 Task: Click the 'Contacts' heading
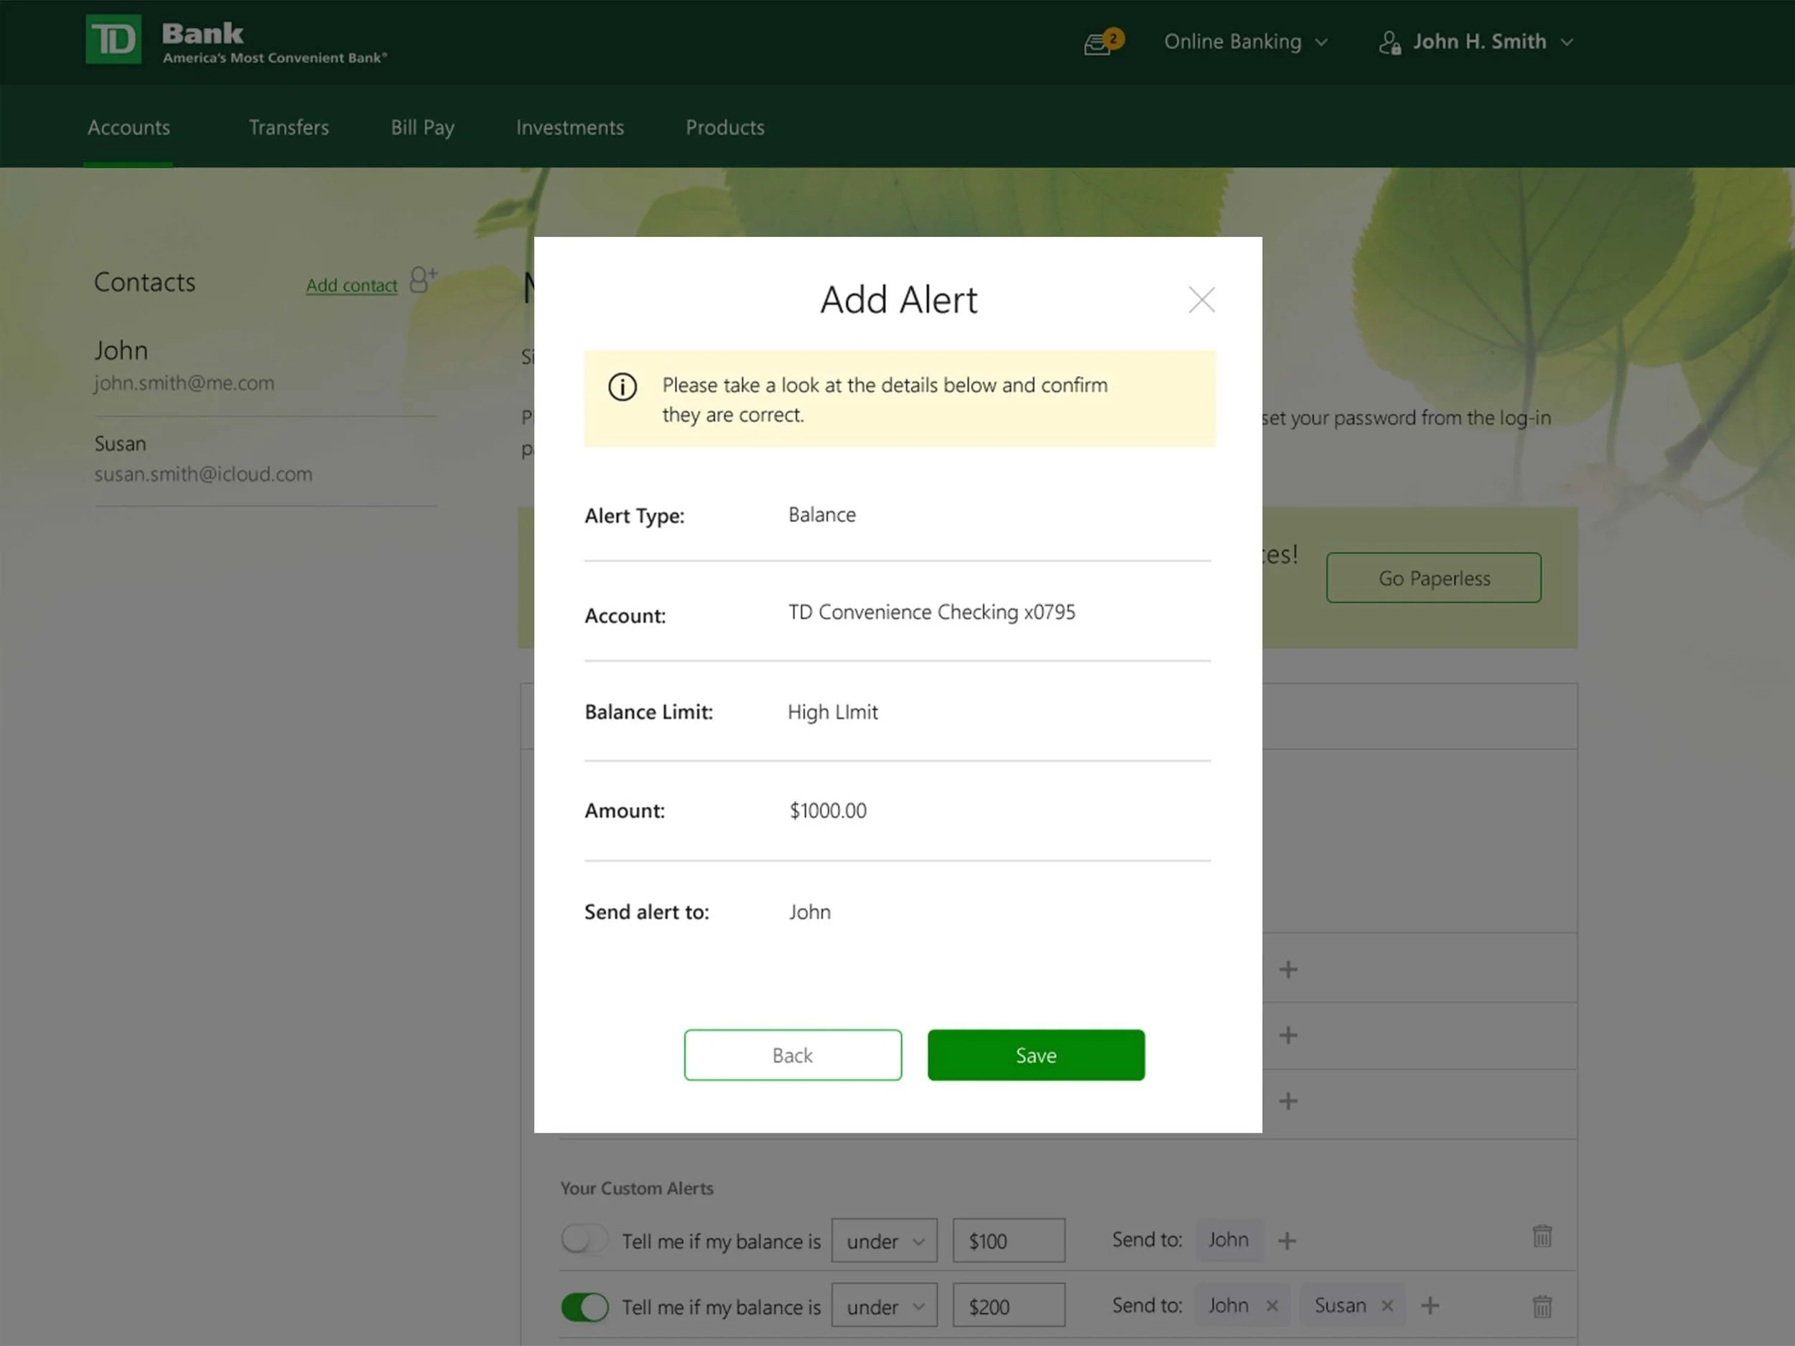144,281
